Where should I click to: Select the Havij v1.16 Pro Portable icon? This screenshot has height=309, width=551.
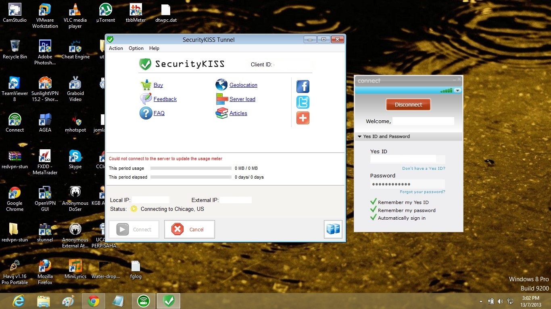click(x=15, y=272)
